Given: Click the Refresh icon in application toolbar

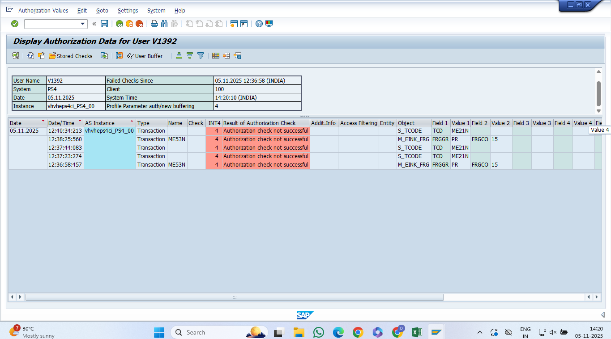Looking at the screenshot, I should click(30, 56).
